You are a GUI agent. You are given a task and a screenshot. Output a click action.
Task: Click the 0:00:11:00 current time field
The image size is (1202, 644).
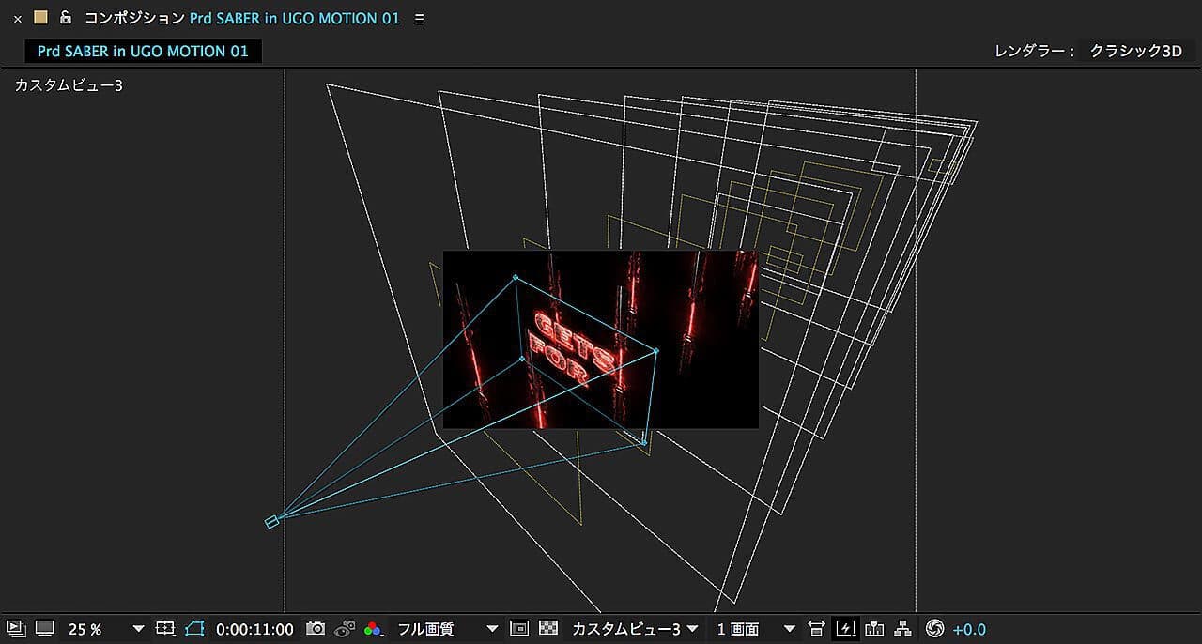click(x=254, y=629)
